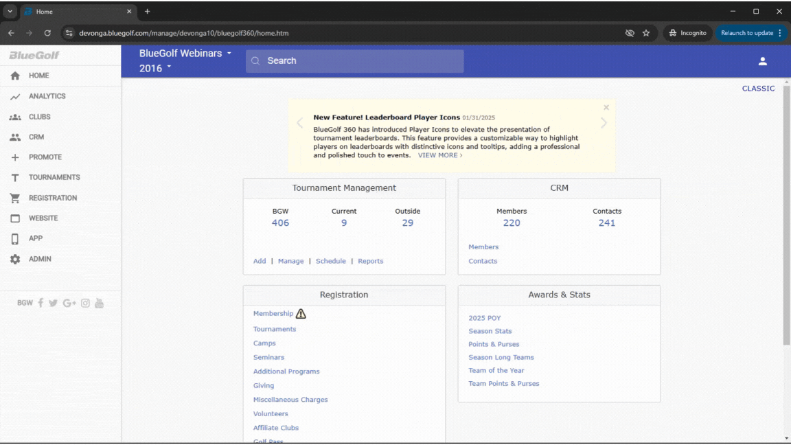Viewport: 791px width, 445px height.
Task: Click VIEW MORE in announcement
Action: pyautogui.click(x=440, y=155)
